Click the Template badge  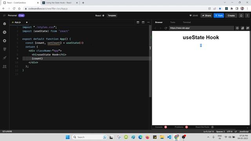pos(112,16)
